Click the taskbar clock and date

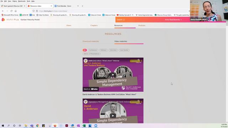[224, 126]
